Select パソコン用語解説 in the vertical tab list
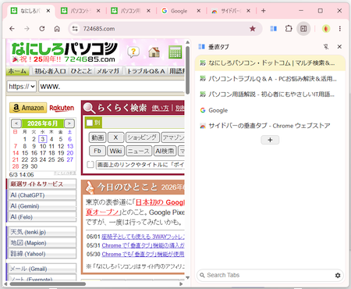Screen dimensions: 351x289 (x=270, y=95)
